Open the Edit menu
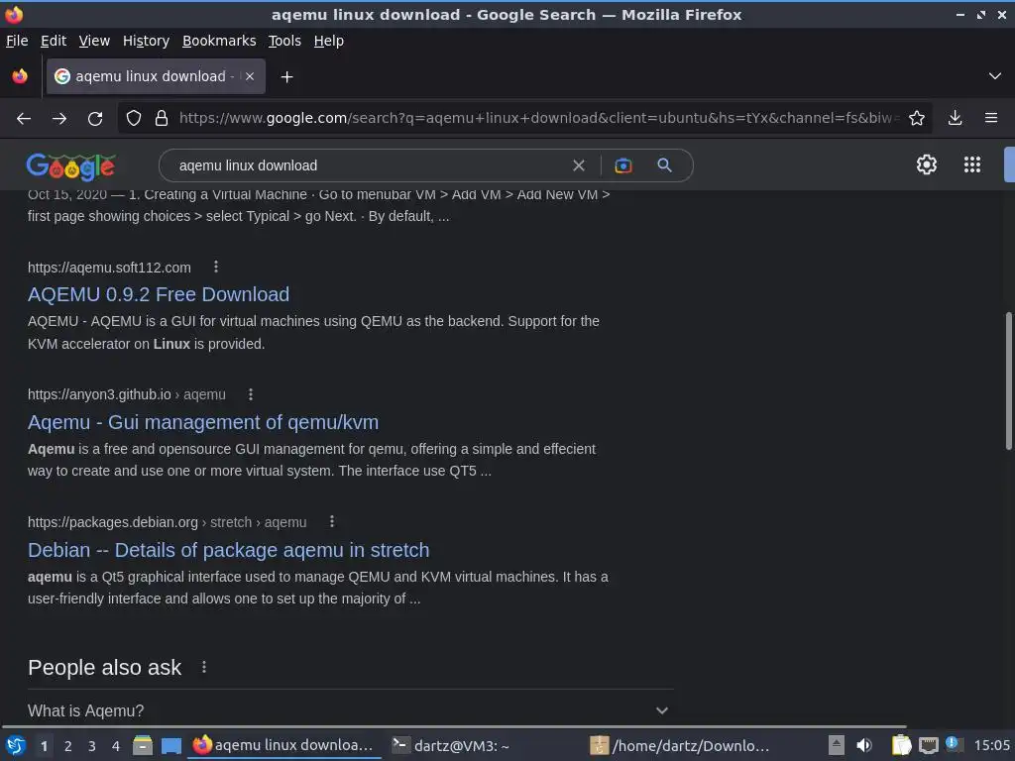 coord(54,41)
